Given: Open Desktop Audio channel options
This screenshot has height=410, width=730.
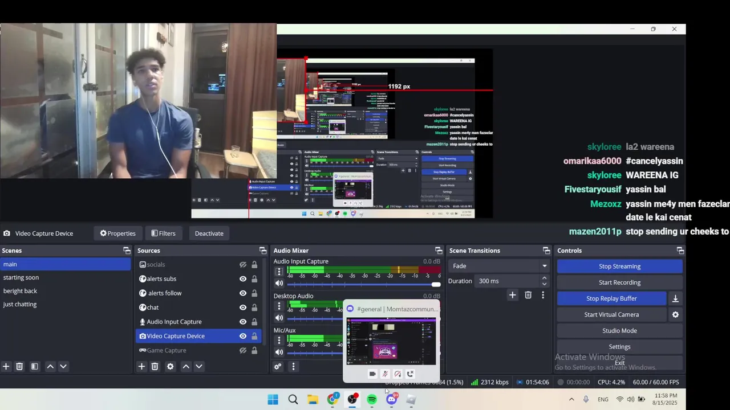Looking at the screenshot, I should (x=279, y=307).
